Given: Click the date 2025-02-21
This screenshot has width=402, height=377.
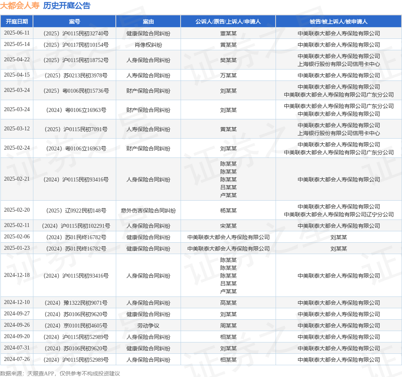Looking at the screenshot, I should [x=17, y=179].
